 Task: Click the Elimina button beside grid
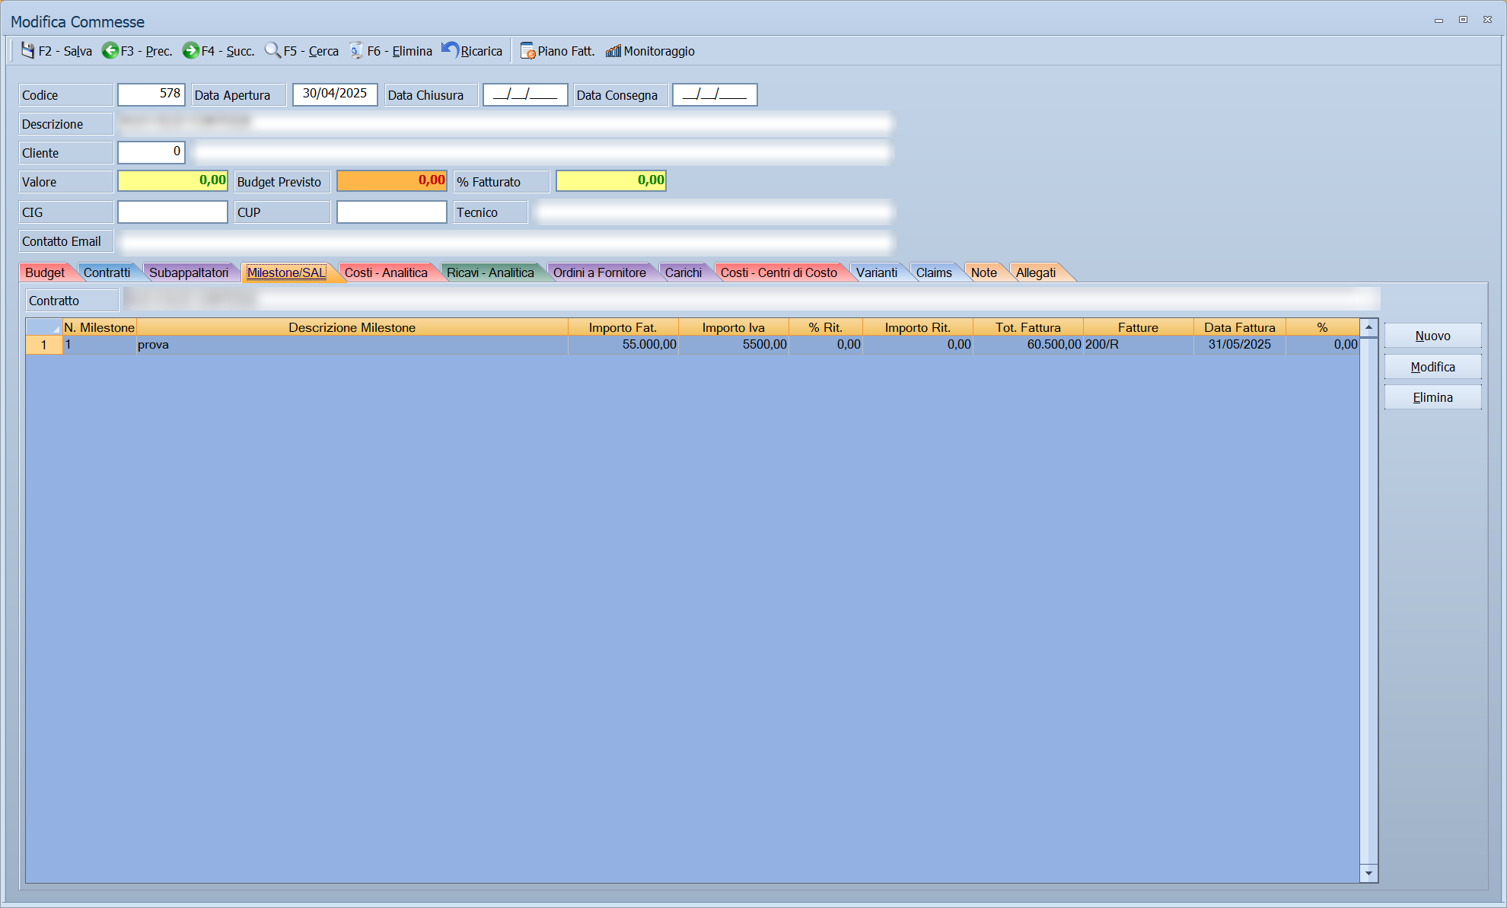pyautogui.click(x=1432, y=397)
